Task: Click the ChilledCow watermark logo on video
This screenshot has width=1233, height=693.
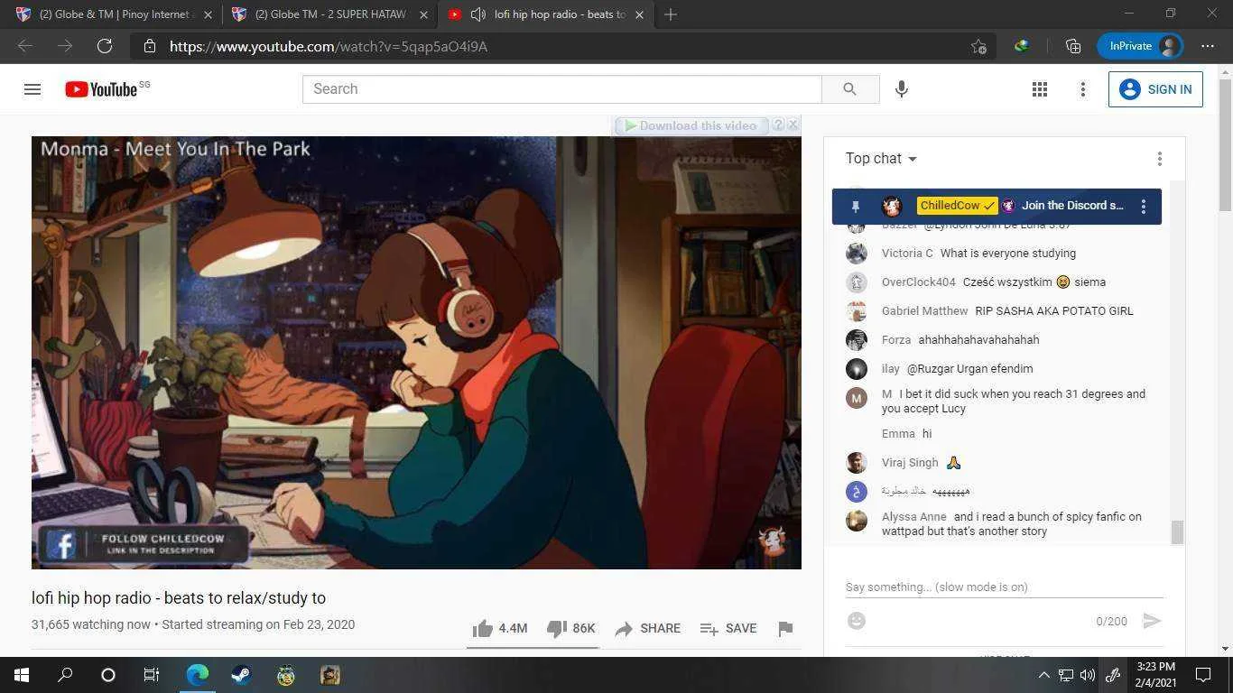Action: tap(771, 540)
